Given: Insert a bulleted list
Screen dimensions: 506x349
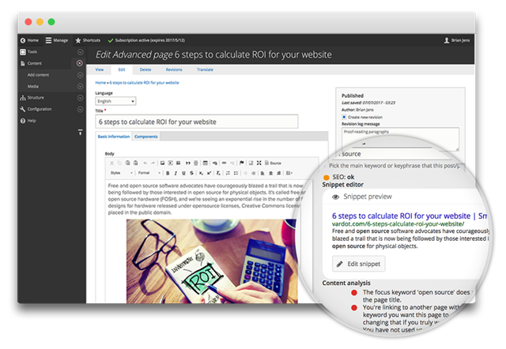Looking at the screenshot, I should point(236,173).
